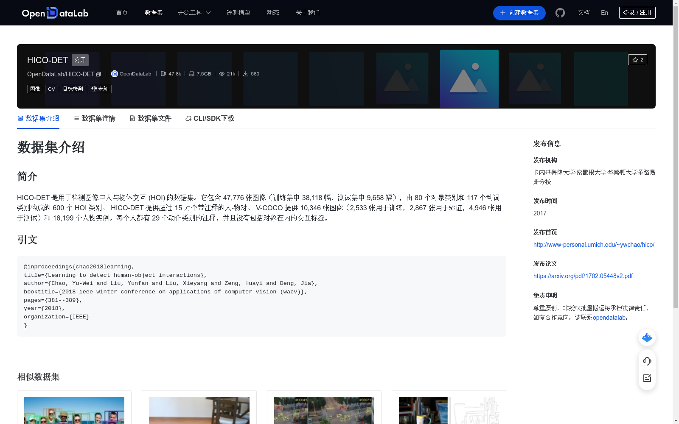Switch the language using the En control
Image resolution: width=679 pixels, height=424 pixels.
[604, 13]
